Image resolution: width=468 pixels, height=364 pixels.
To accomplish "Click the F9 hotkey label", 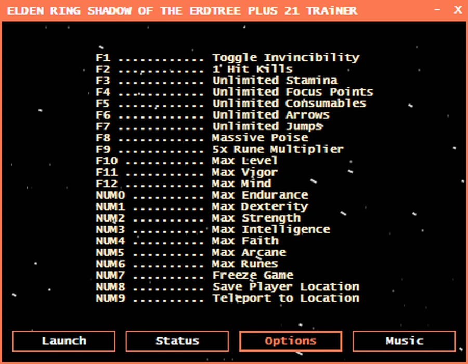I will (102, 149).
